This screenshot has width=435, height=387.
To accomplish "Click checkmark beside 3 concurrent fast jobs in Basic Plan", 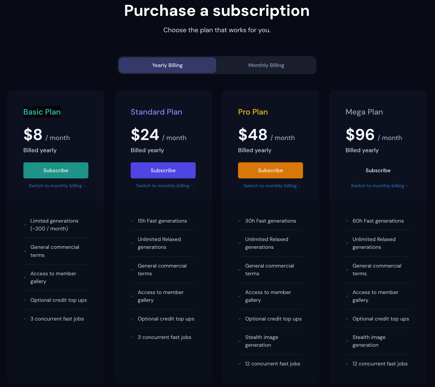I will pyautogui.click(x=25, y=319).
